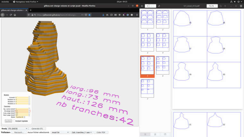The image size is (244, 137).
Task: Open the Firefox hamburger menu
Action: [137, 15]
